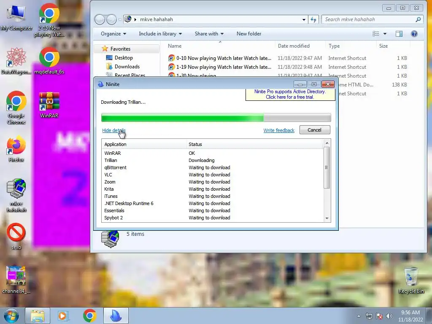Open the mqdefault_6s desktop icon

49,61
